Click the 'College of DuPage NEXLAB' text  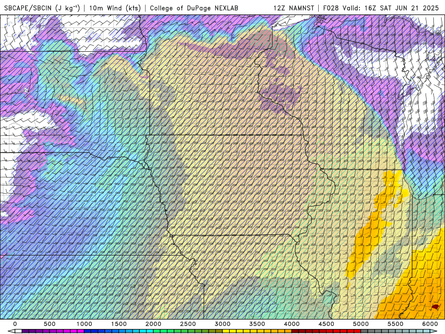[194, 8]
